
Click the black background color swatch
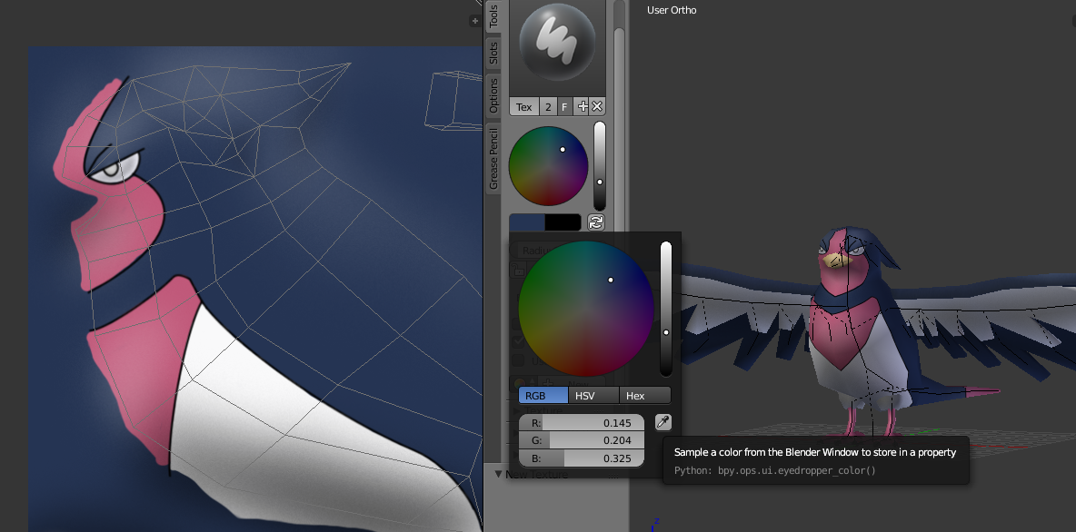[563, 222]
